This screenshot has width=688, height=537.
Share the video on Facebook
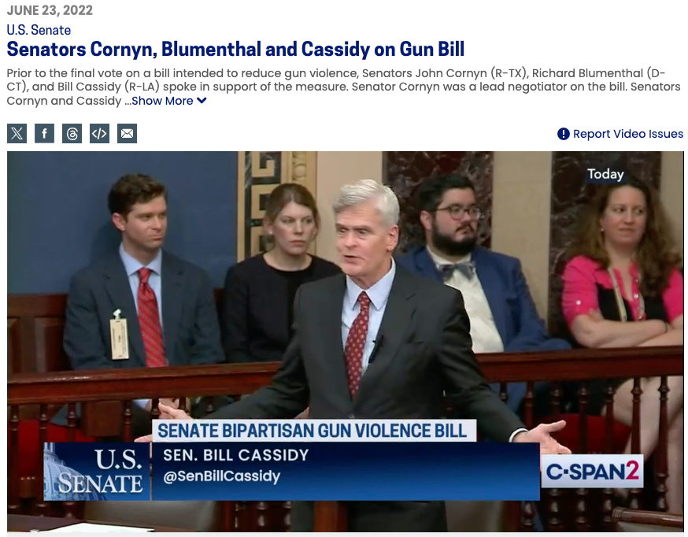pyautogui.click(x=44, y=134)
